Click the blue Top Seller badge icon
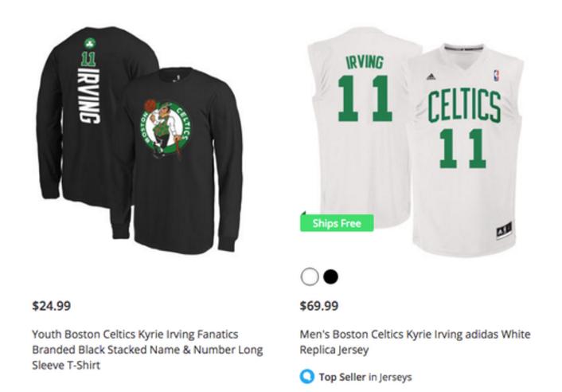Image resolution: width=562 pixels, height=392 pixels. (307, 376)
